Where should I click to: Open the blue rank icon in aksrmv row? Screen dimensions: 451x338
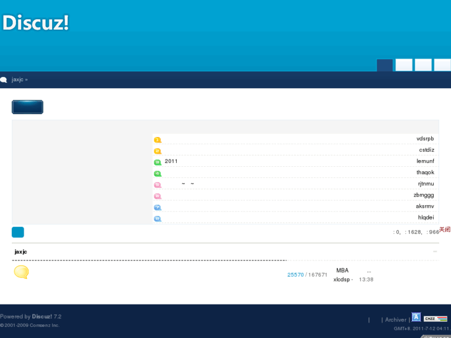click(x=158, y=207)
